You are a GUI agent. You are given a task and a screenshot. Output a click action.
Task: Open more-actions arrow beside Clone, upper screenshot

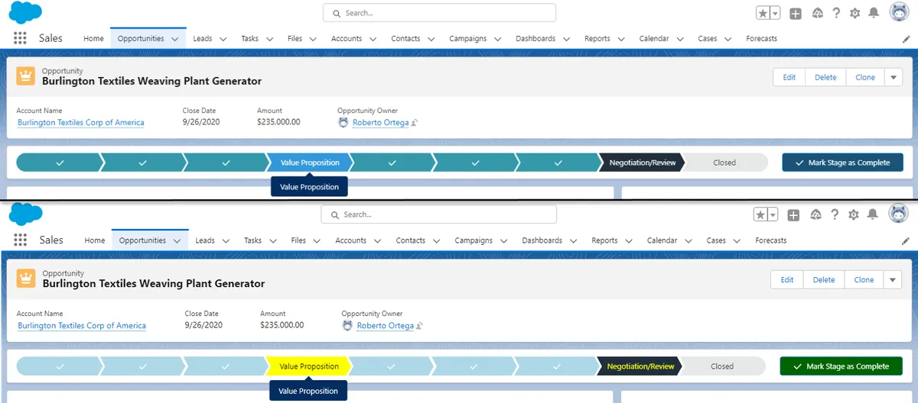894,77
